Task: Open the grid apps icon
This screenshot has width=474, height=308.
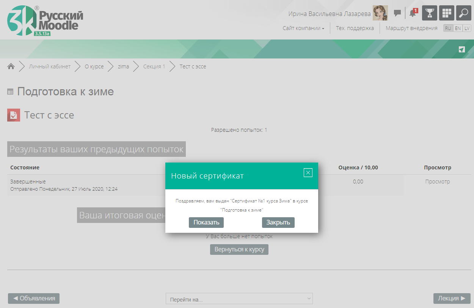Action: coord(447,13)
